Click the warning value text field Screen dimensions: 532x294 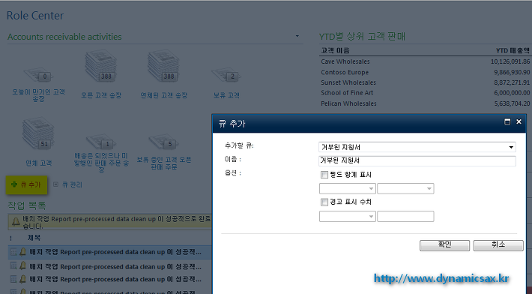pos(405,216)
